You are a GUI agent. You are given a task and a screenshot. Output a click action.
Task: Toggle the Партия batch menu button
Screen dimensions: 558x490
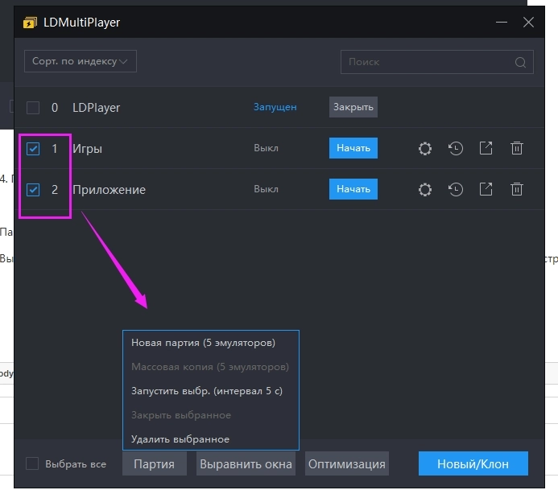click(x=154, y=464)
